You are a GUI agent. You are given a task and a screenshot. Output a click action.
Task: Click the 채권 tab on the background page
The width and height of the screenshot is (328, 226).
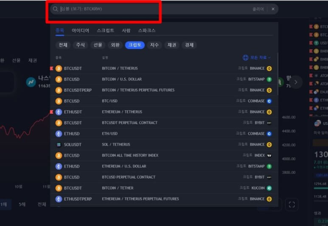pos(33,60)
